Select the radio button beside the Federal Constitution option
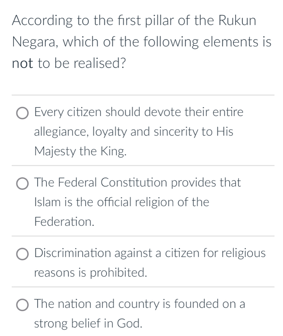 coord(22,183)
